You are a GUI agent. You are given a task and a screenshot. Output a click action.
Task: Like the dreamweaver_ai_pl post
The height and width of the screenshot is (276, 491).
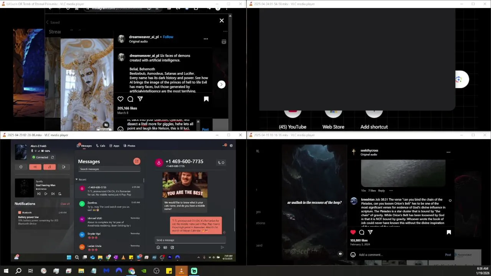point(120,99)
